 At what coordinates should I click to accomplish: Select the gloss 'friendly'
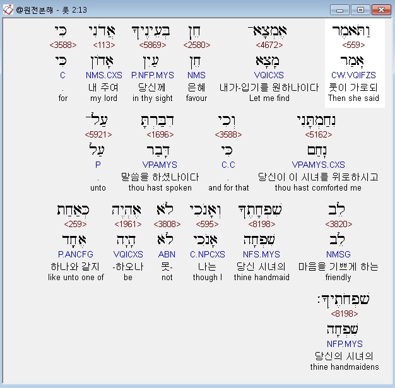click(338, 278)
